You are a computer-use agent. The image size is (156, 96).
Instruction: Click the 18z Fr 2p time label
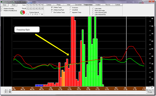pos(135,89)
